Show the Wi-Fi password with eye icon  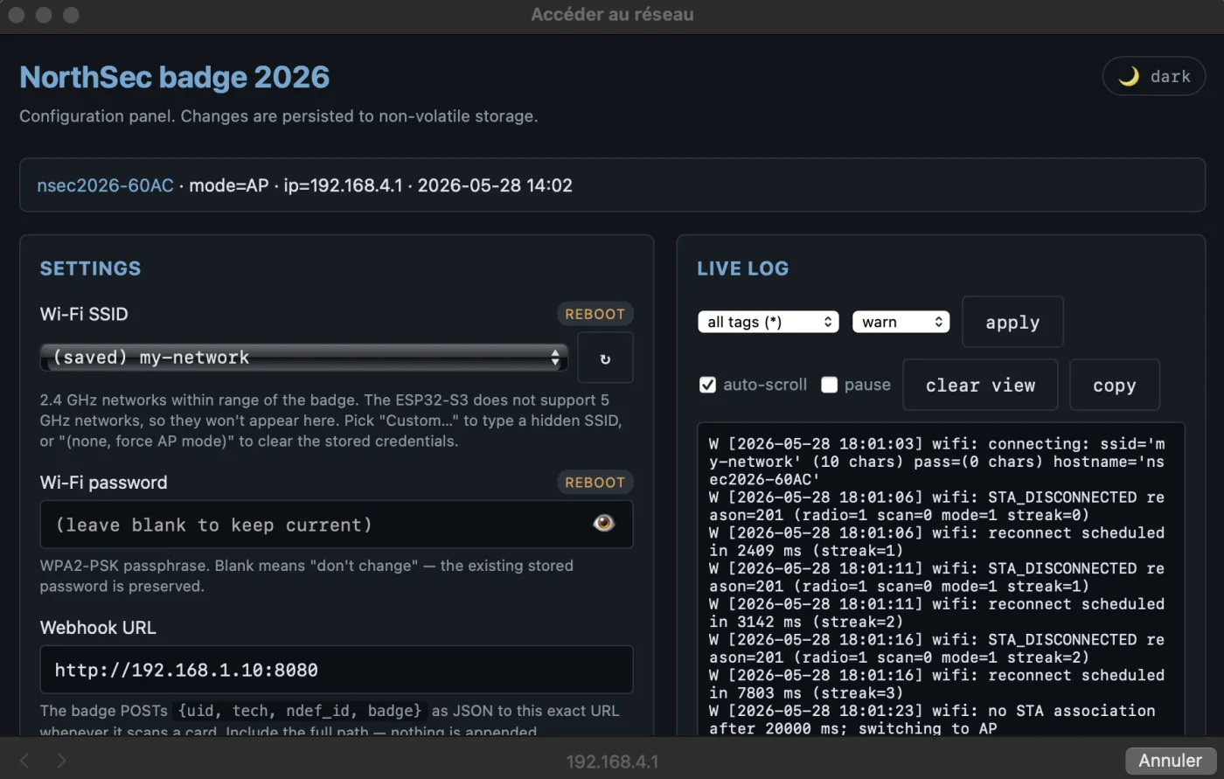tap(603, 524)
